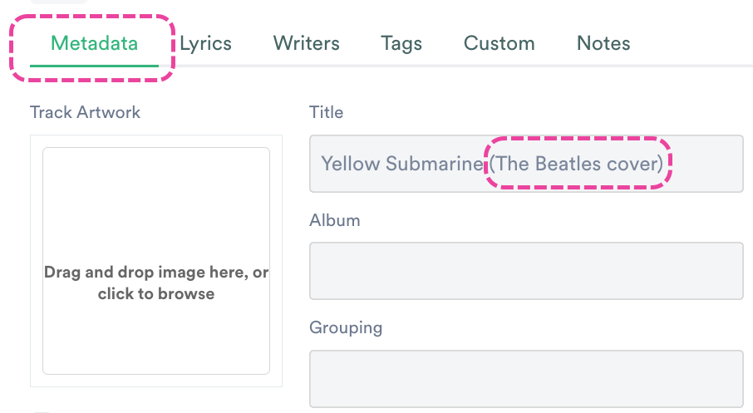Click the "click to browse" artwork text
Viewport: 753px width, 413px height.
[x=156, y=294]
